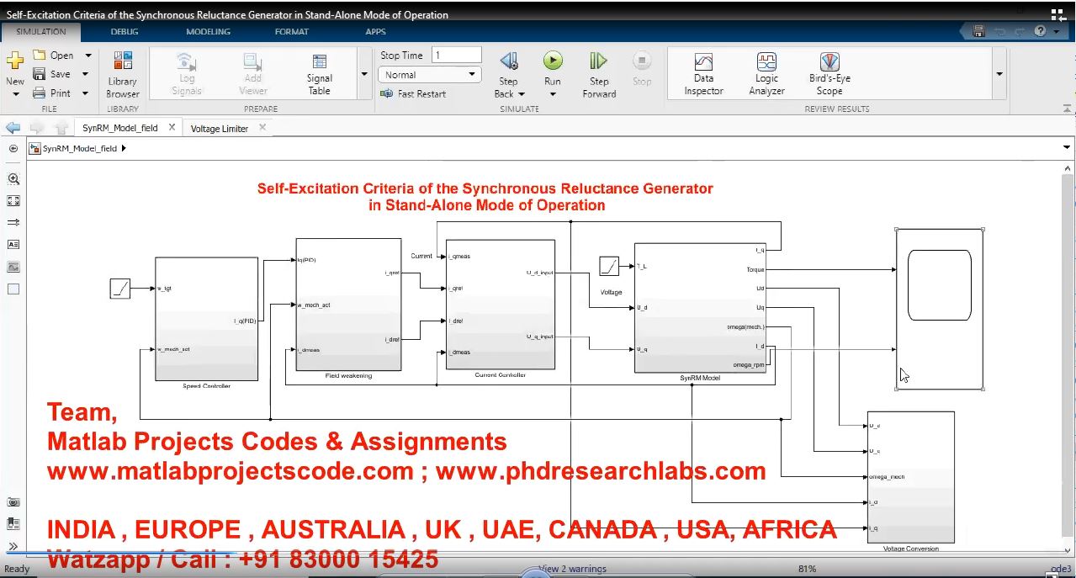The height and width of the screenshot is (578, 1076).
Task: Click the Step Back icon
Action: point(508,61)
